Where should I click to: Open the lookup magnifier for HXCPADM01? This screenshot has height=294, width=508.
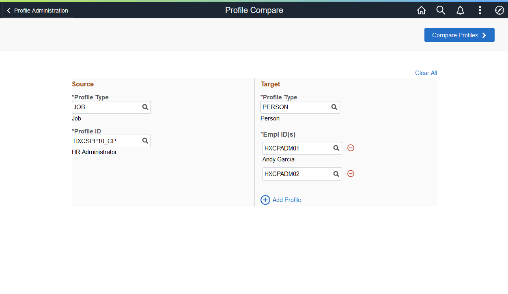pyautogui.click(x=336, y=148)
